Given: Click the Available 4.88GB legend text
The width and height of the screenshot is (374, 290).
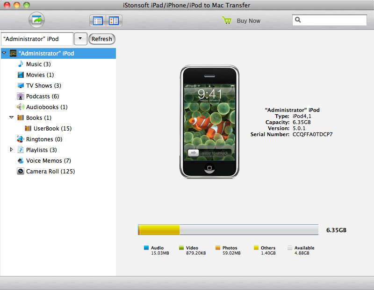Looking at the screenshot, I should click(304, 250).
